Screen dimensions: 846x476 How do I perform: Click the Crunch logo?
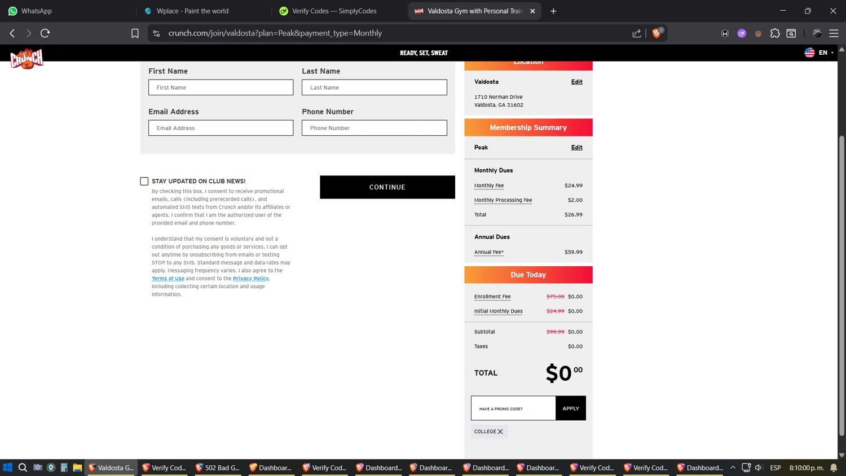click(27, 59)
